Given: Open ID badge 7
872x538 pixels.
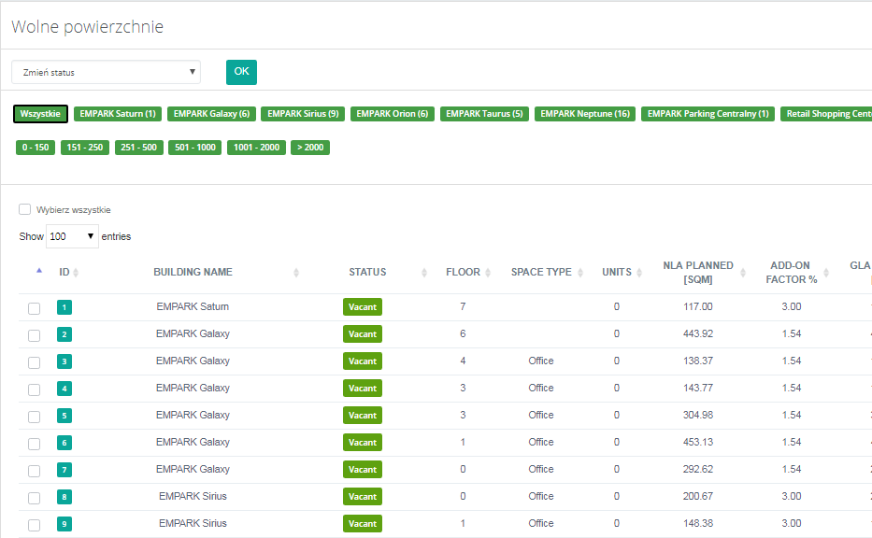Looking at the screenshot, I should [64, 470].
